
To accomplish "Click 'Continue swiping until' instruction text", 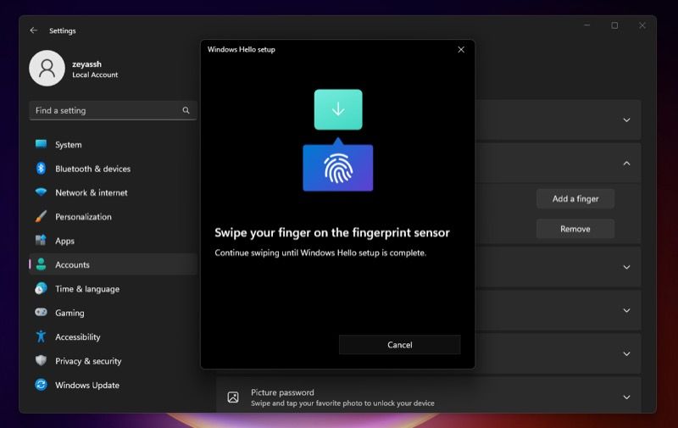I will tap(320, 253).
